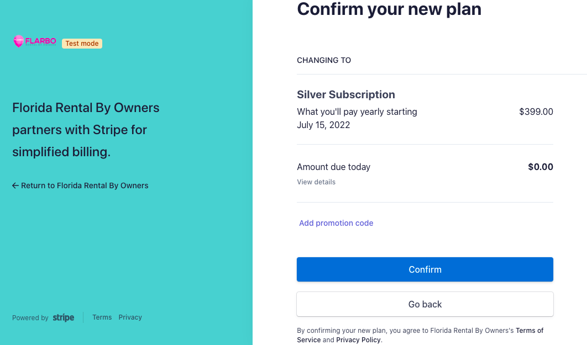Click the $399.00 yearly price amount
Screen dimensions: 587x345
tap(536, 112)
